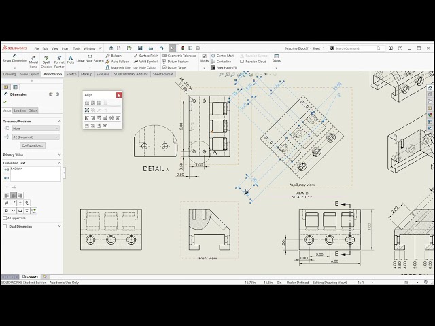Set dimension text to left justify

7,195
